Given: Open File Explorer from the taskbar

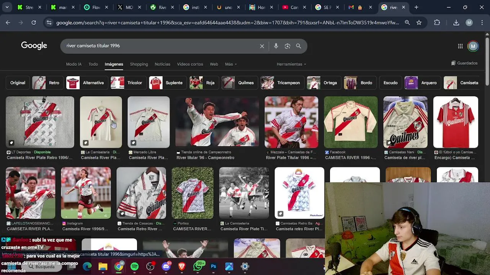Looking at the screenshot, I should [x=103, y=266].
